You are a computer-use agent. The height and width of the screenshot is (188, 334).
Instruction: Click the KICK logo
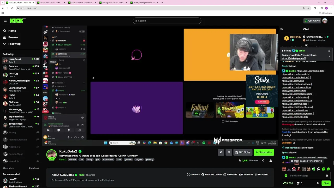tap(18, 21)
